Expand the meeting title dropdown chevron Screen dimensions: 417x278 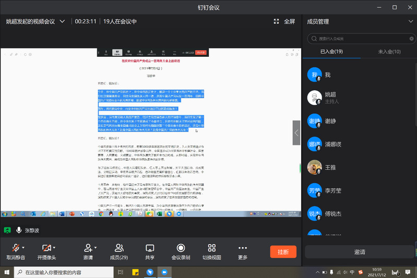point(63,21)
